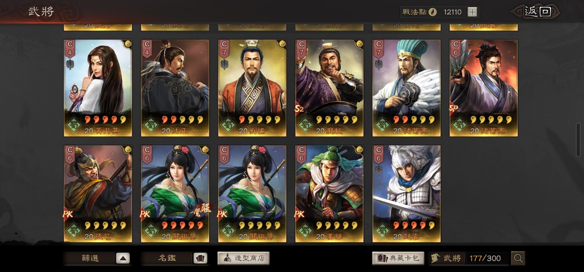
Task: Click the 返回 back button
Action: click(x=537, y=12)
